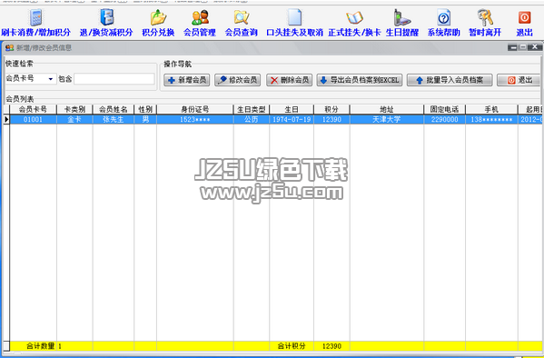Open 口头挂失及取消 document icon

pos(294,17)
